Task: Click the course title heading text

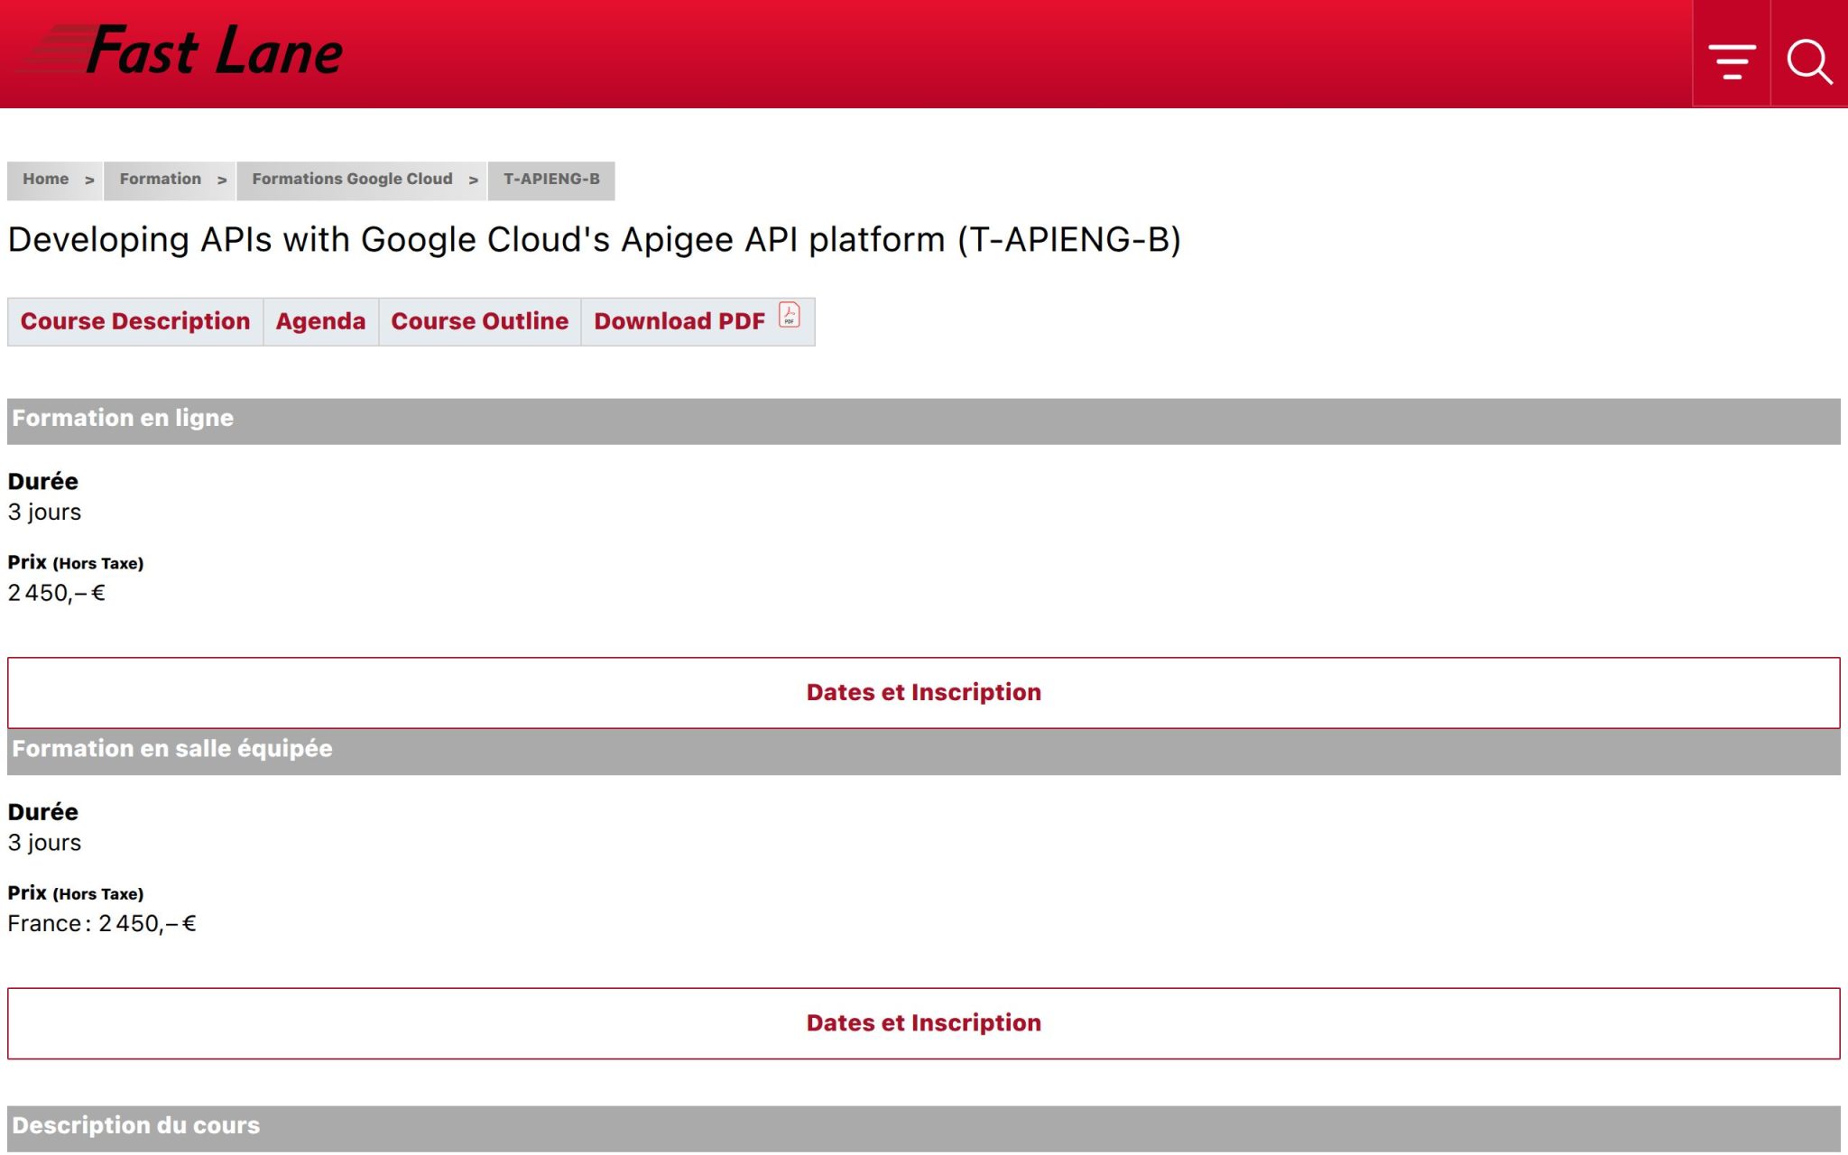Action: [x=594, y=240]
